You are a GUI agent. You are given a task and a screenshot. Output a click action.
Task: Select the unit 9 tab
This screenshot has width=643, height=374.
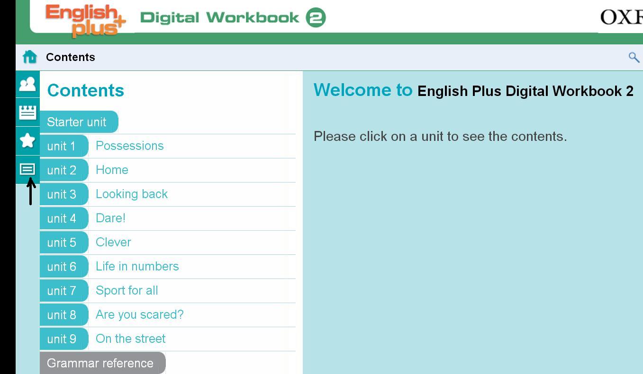(64, 339)
